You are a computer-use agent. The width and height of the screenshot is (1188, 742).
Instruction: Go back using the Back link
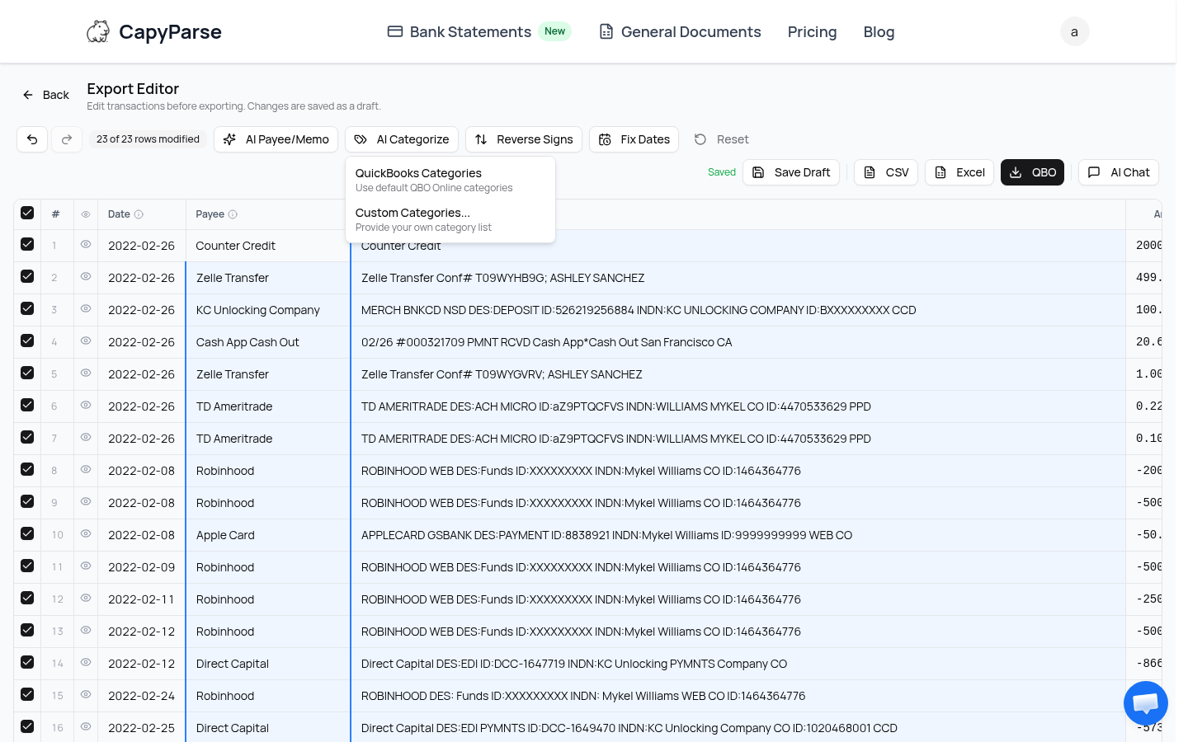coord(45,95)
